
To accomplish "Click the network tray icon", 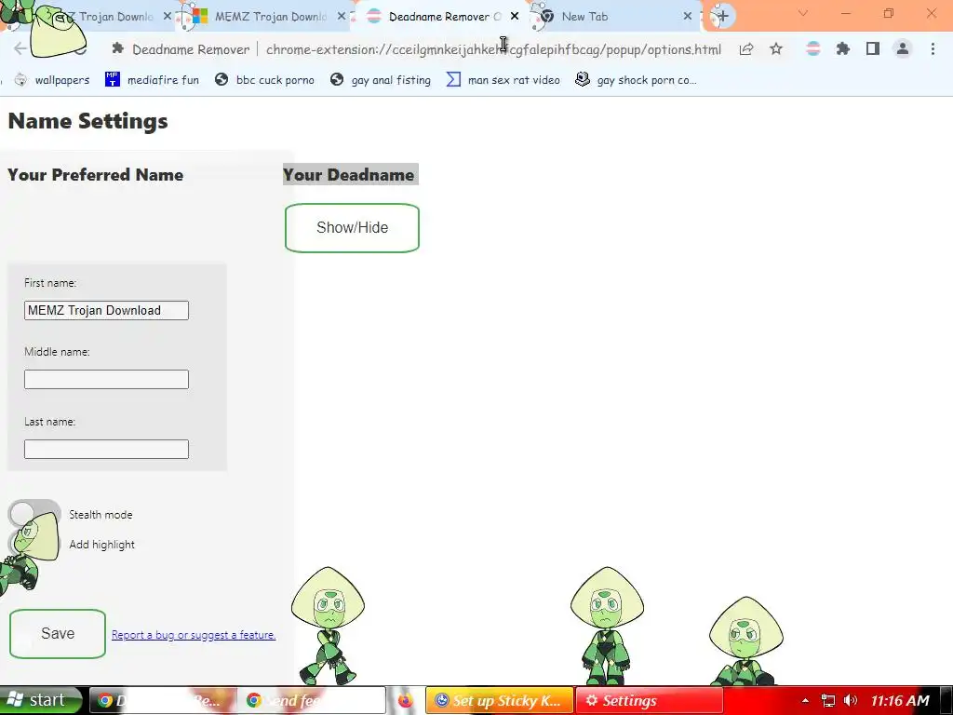I will click(x=827, y=700).
